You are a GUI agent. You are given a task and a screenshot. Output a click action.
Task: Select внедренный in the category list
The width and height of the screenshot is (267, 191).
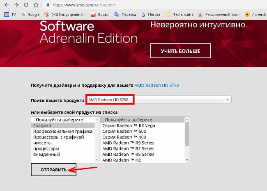pyautogui.click(x=63, y=155)
